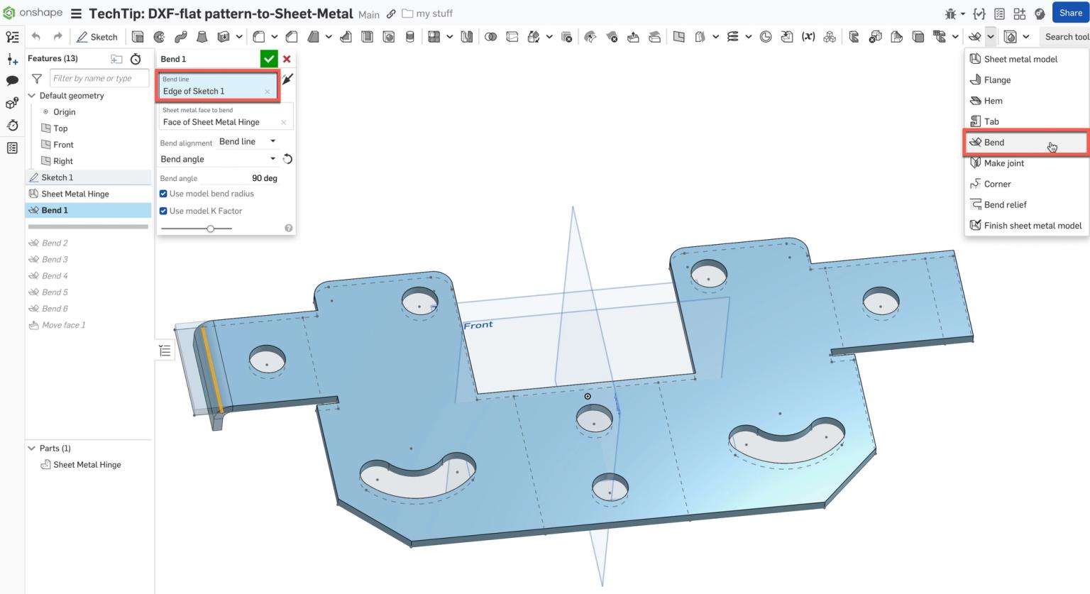Uncheck the Use model bend radius checkbox
This screenshot has height=594, width=1090.
[x=163, y=194]
